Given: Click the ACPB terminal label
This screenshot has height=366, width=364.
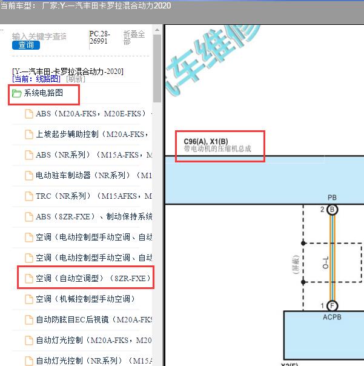Looking at the screenshot, I should tap(332, 317).
